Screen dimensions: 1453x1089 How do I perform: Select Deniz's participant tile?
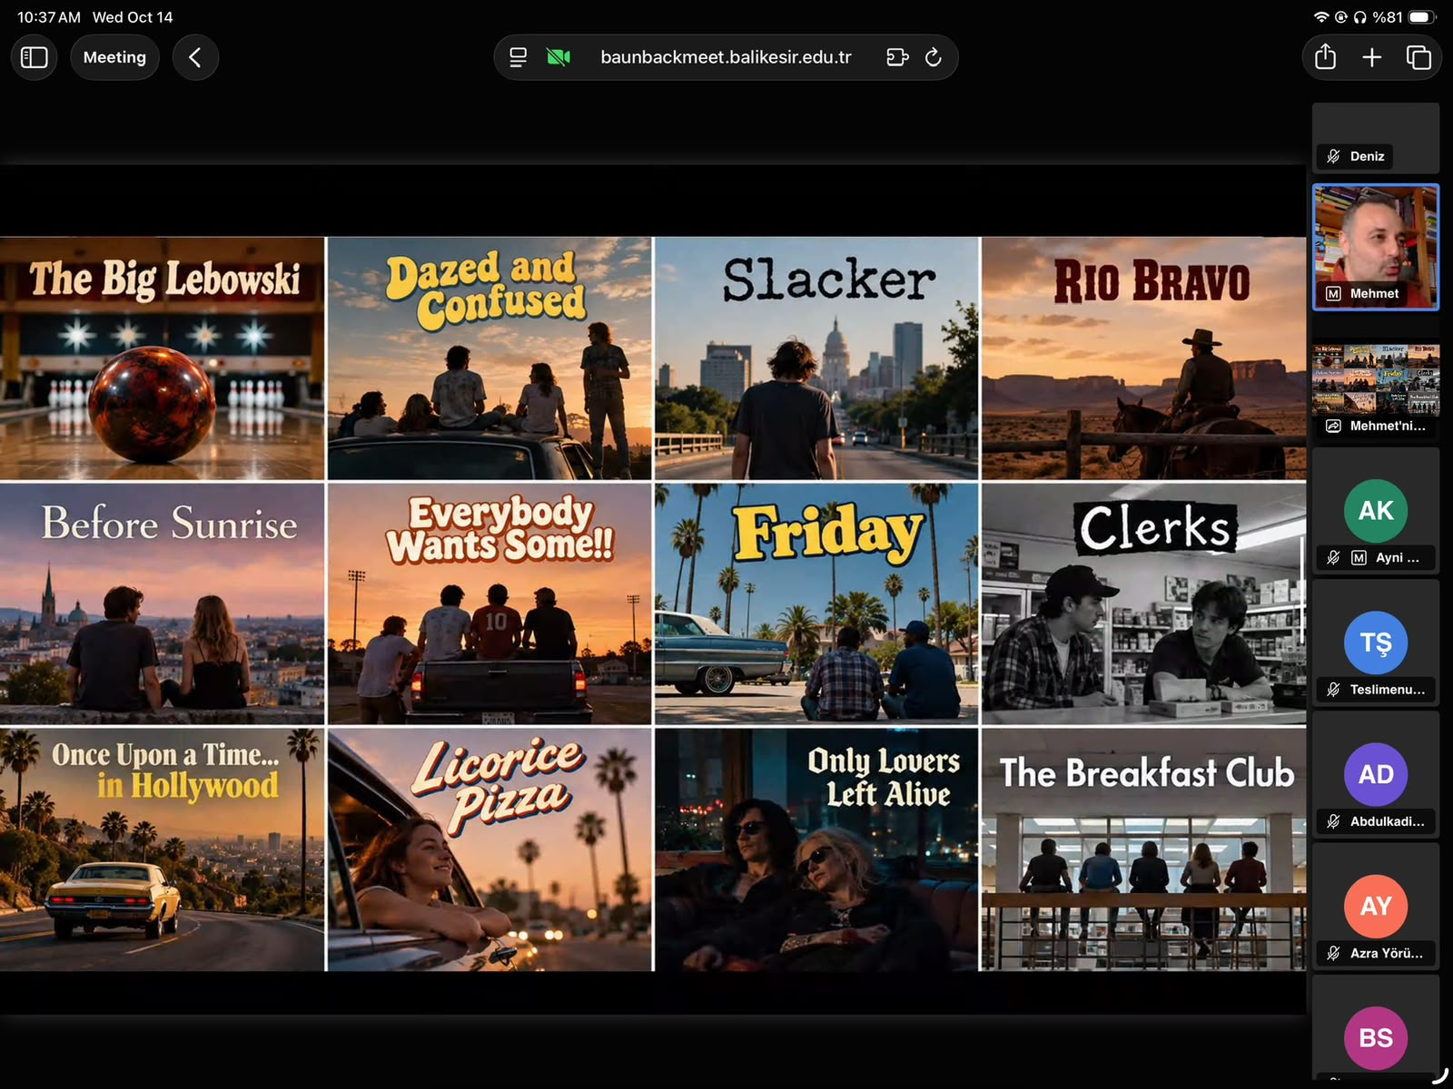point(1376,138)
